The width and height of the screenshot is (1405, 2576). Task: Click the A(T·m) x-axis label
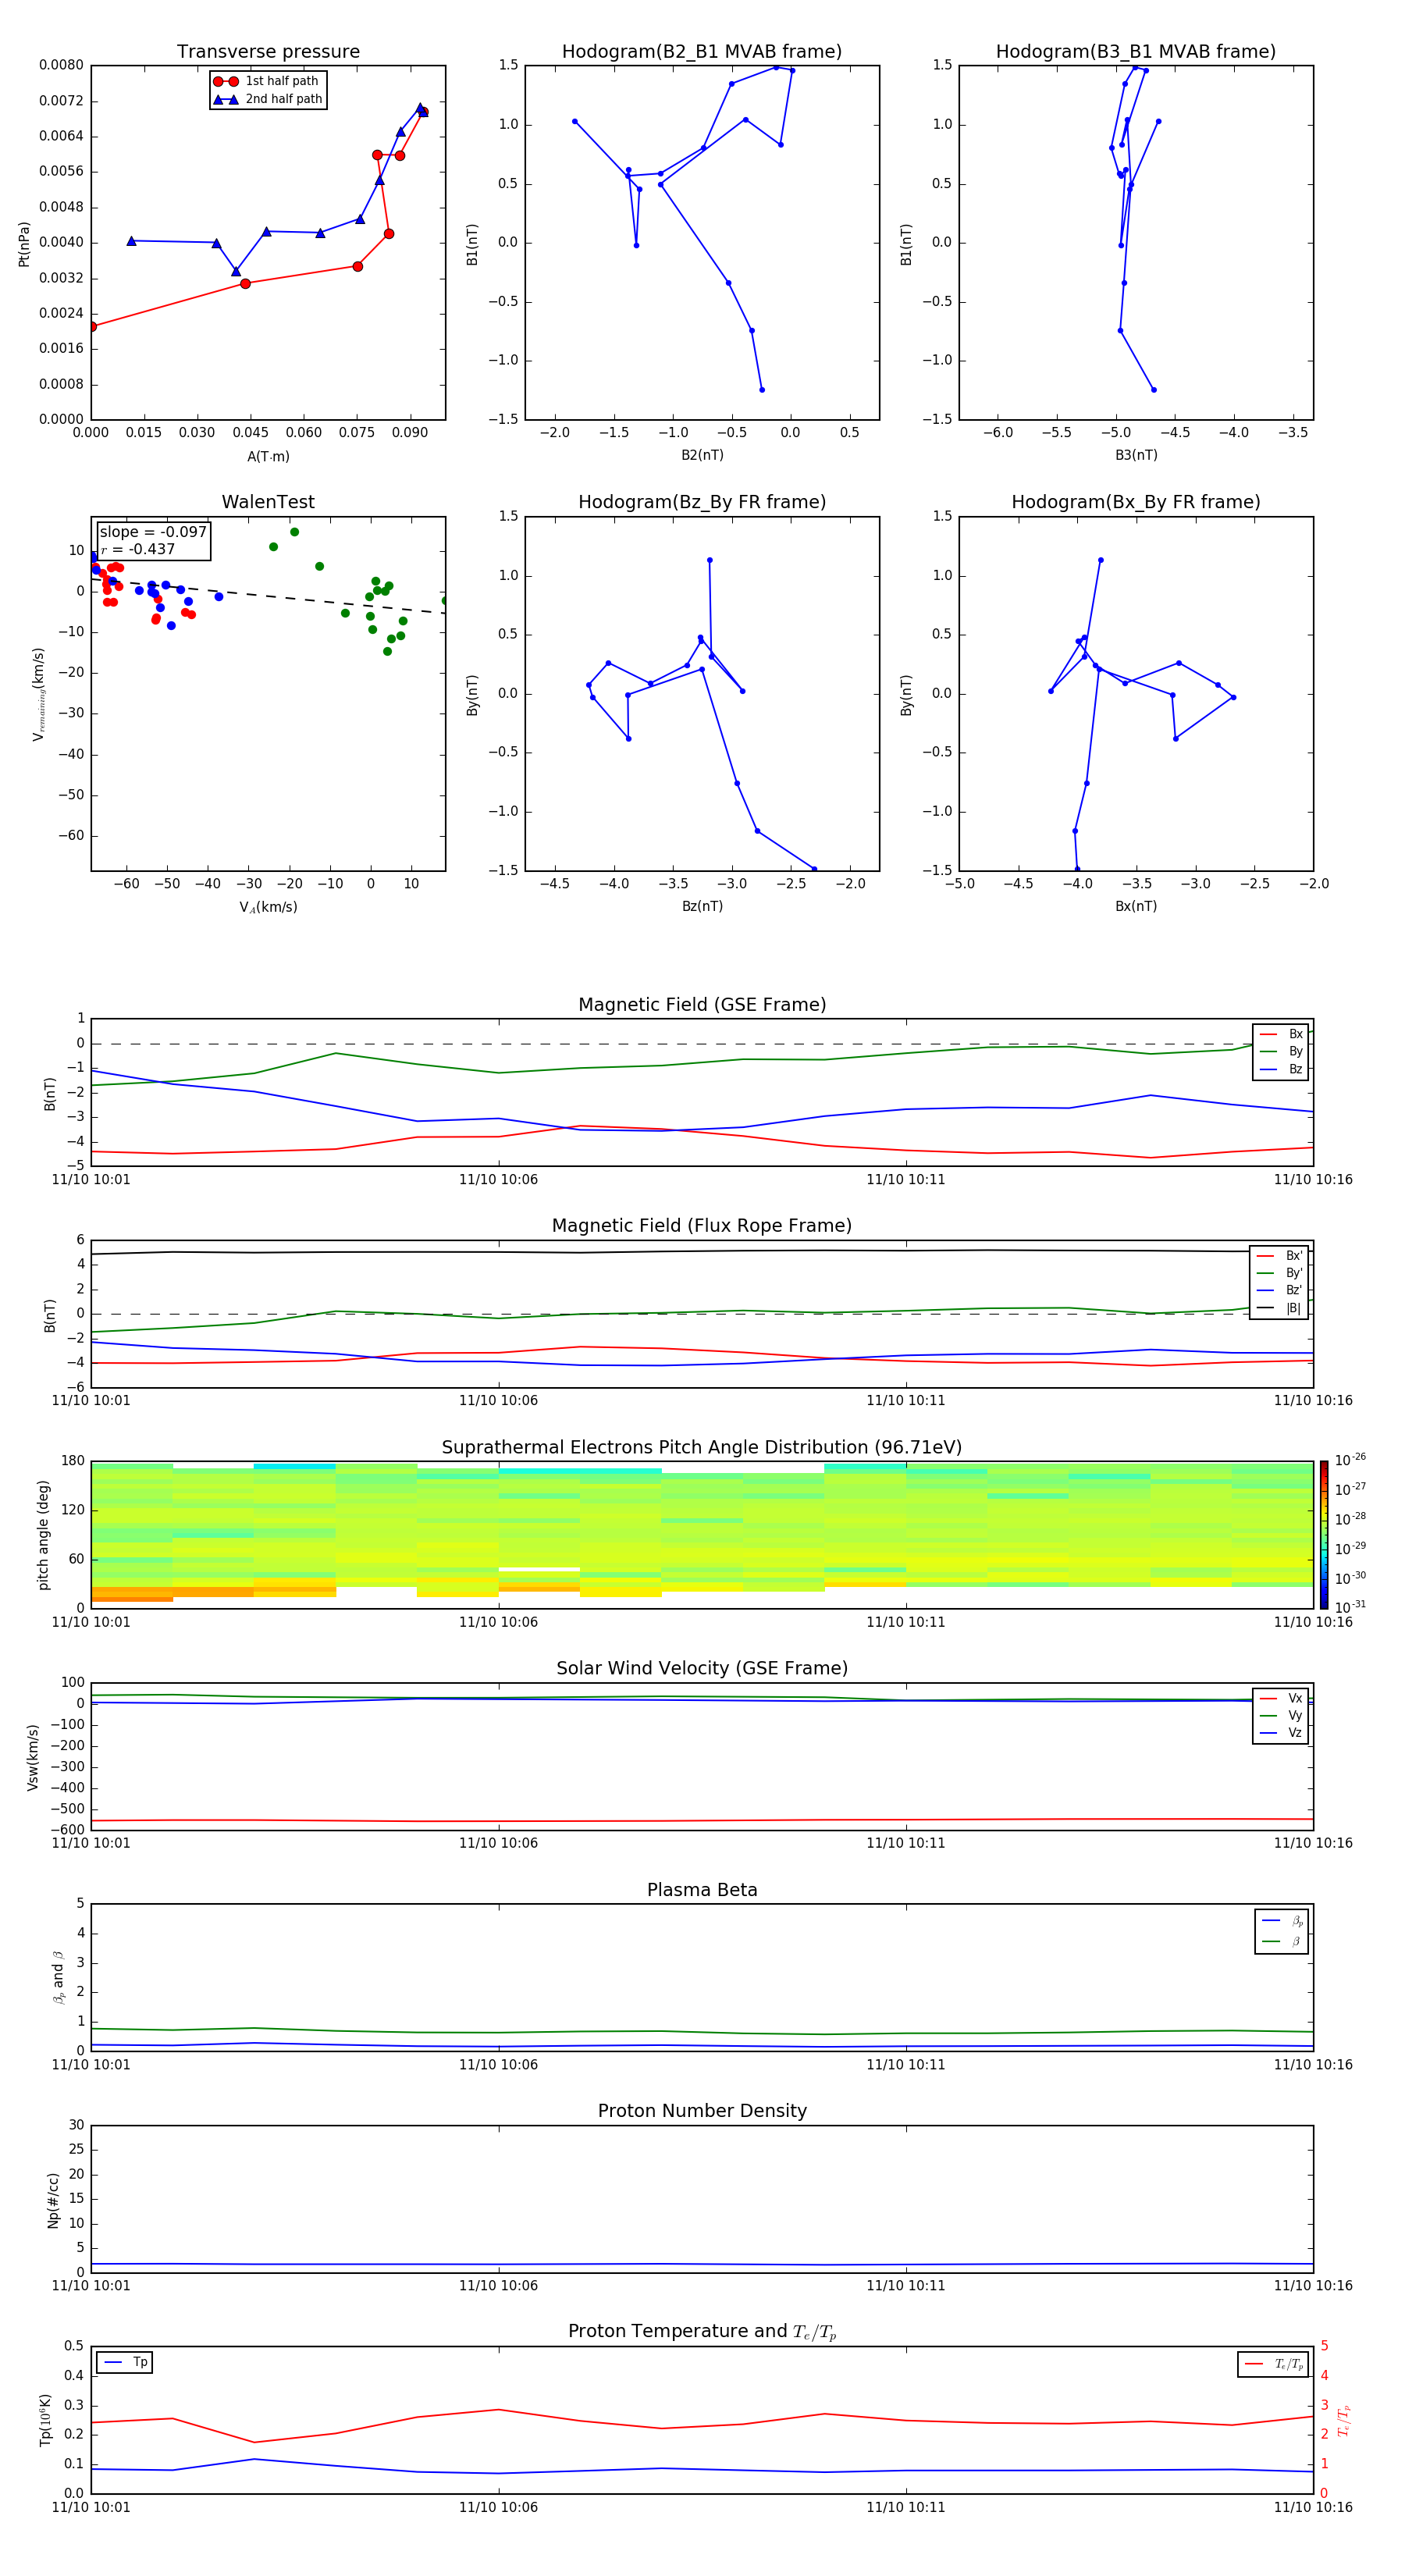coord(268,456)
